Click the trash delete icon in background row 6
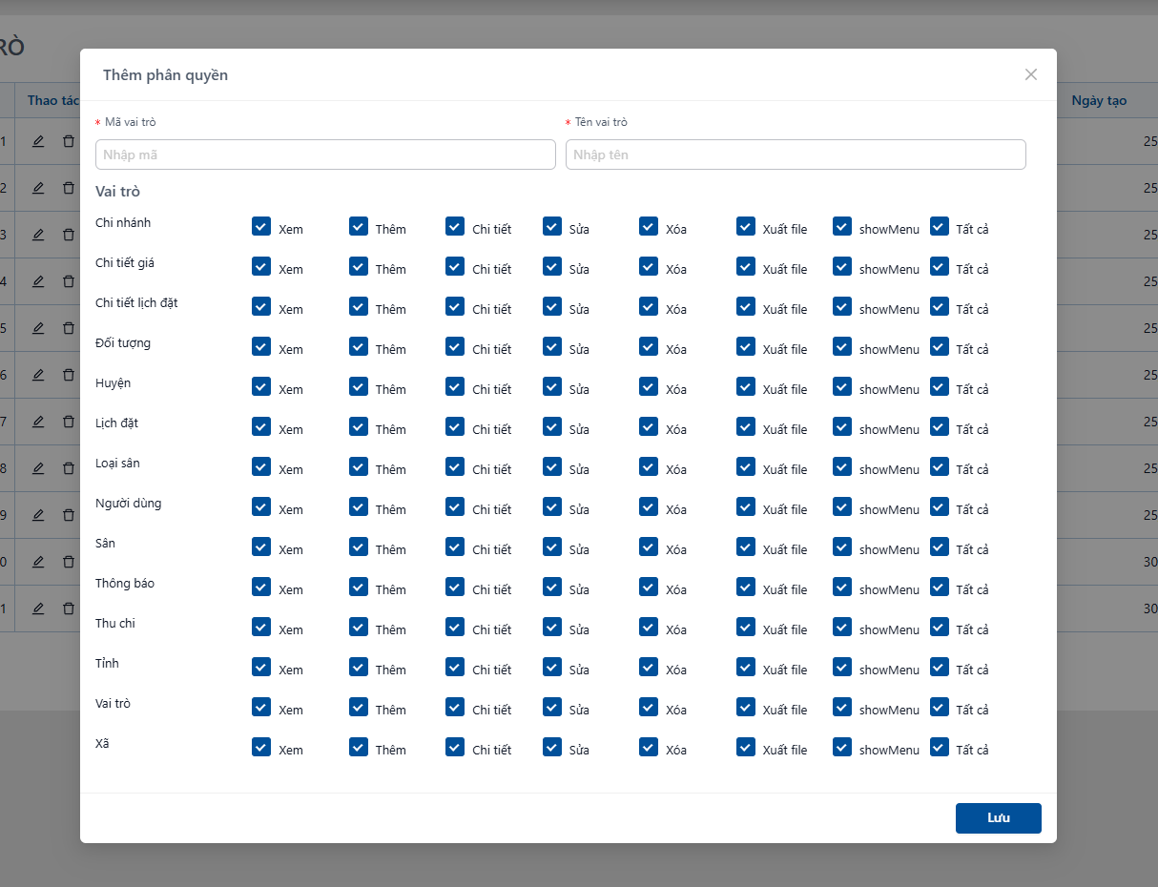The width and height of the screenshot is (1158, 887). coord(68,375)
